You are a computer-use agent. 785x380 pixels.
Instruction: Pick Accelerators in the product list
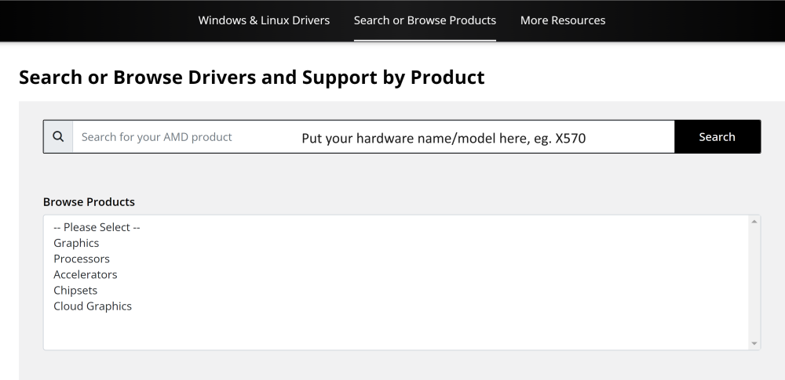pos(85,274)
